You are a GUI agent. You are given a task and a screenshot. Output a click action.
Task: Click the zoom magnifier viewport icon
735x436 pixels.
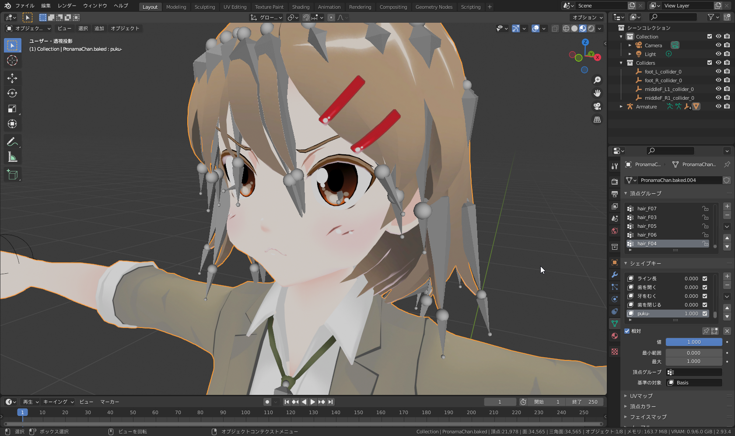(597, 80)
